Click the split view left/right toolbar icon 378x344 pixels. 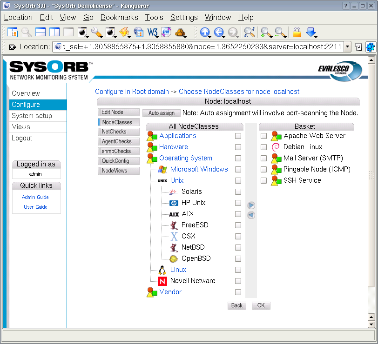[54, 32]
